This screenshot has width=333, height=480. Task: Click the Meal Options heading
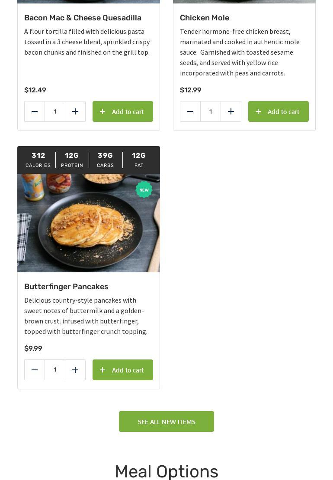coord(166,471)
